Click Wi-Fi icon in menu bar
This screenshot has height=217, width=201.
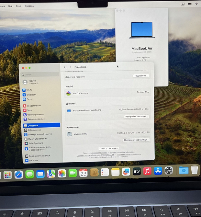point(196,4)
